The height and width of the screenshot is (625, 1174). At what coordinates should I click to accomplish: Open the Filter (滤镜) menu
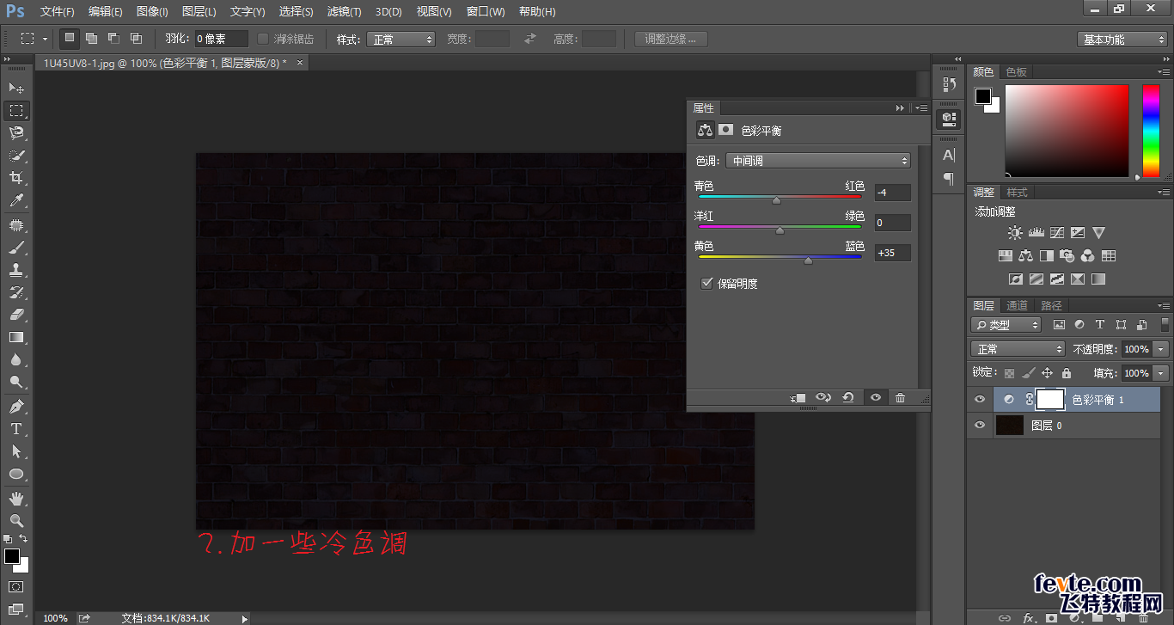pos(345,12)
